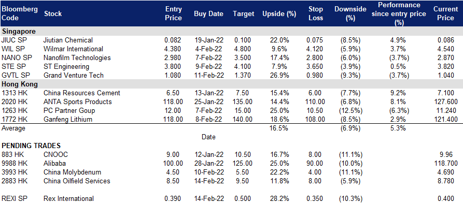Select the Singapore section row

pos(231,31)
